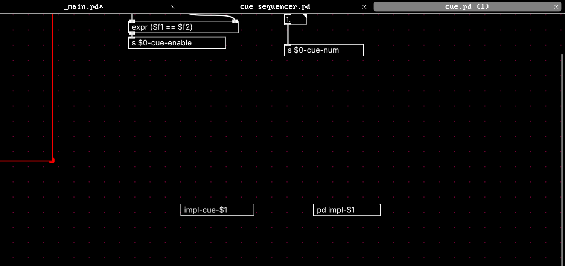Viewport: 565px width, 266px height.
Task: Select the pd impl-$1 subpatch object
Action: (x=347, y=210)
